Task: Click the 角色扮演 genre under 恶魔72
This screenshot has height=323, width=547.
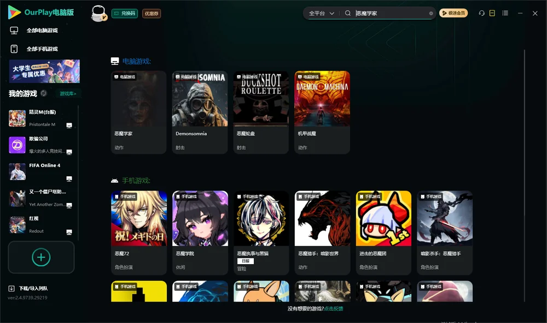Action: point(124,267)
